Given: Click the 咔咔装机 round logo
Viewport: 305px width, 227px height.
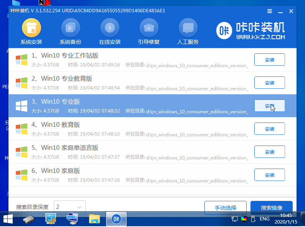Looking at the screenshot, I should pyautogui.click(x=224, y=31).
